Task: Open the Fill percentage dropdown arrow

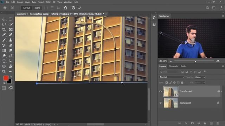Action: tap(204, 83)
